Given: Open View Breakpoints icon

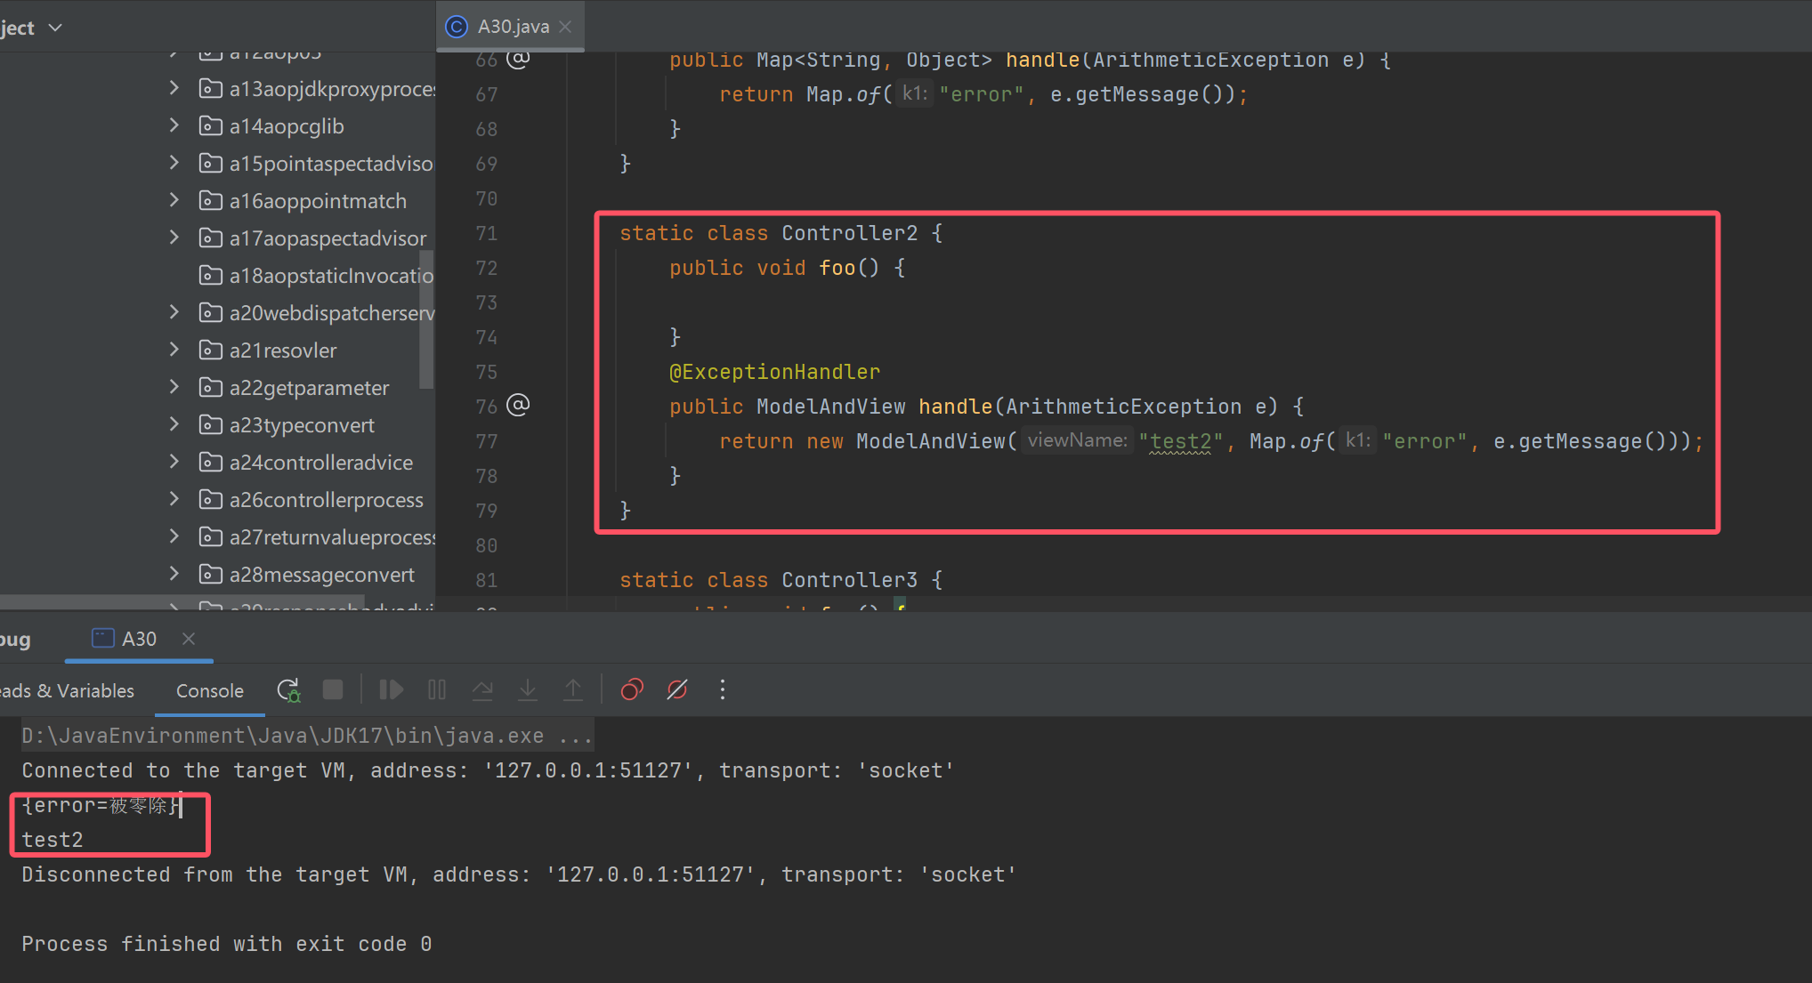Looking at the screenshot, I should click(x=632, y=690).
